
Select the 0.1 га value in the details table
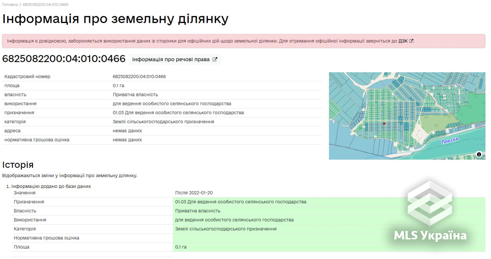coord(119,86)
